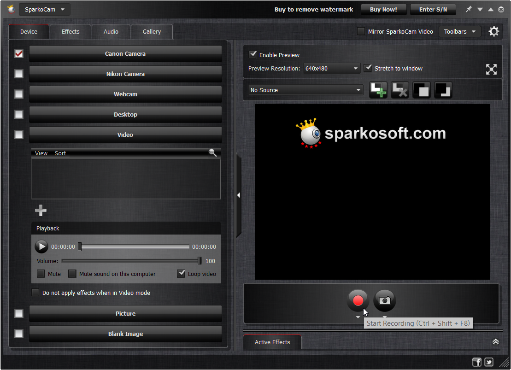Open the Preview Resolution 640x480 dropdown

pyautogui.click(x=331, y=69)
